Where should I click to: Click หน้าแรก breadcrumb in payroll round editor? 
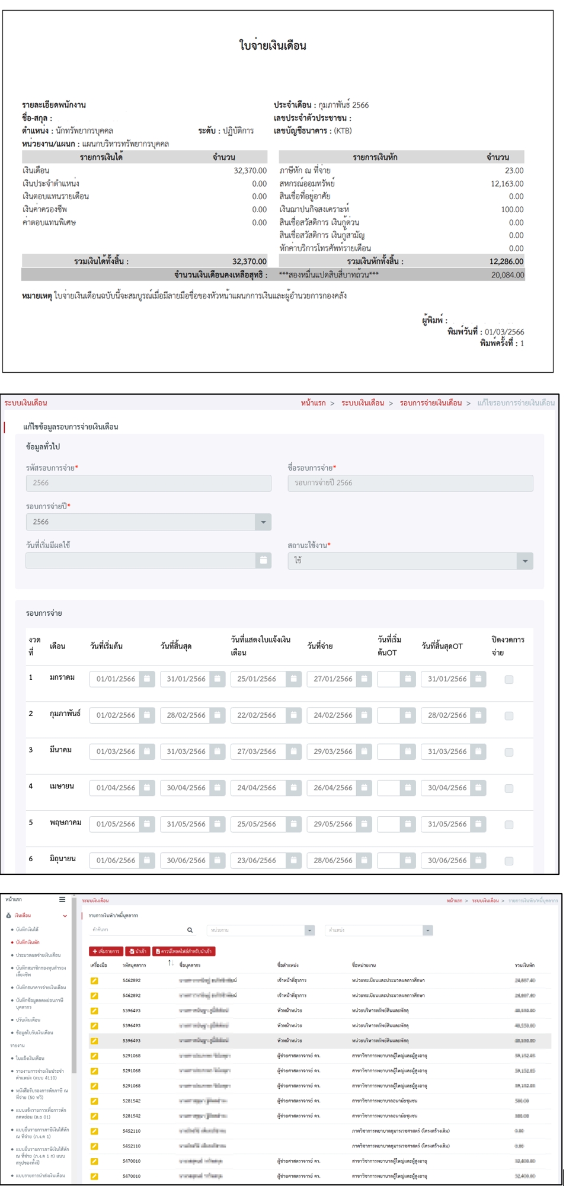313,403
